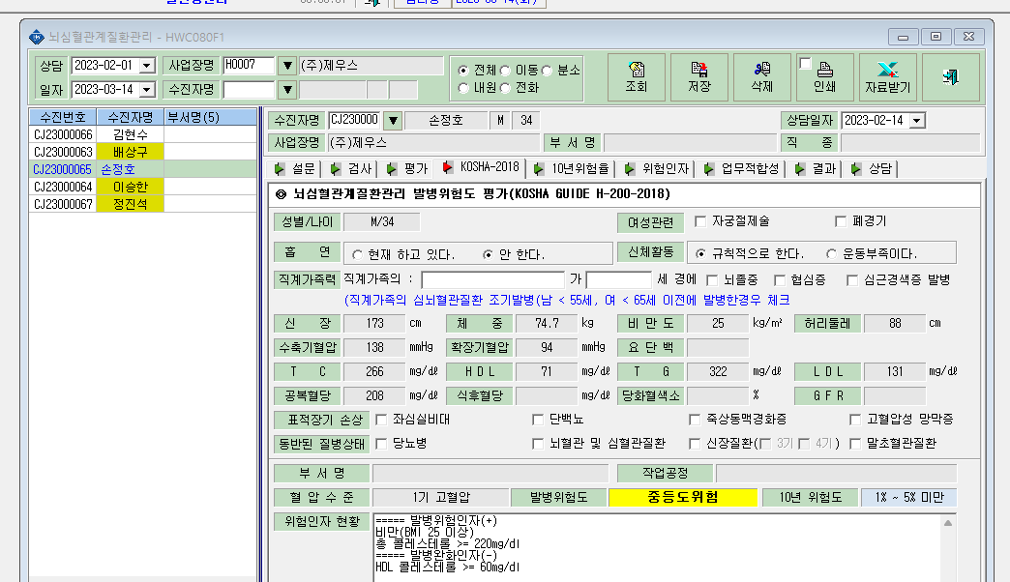1010x582 pixels.
Task: Open the 업무적합성 tab
Action: (x=742, y=168)
